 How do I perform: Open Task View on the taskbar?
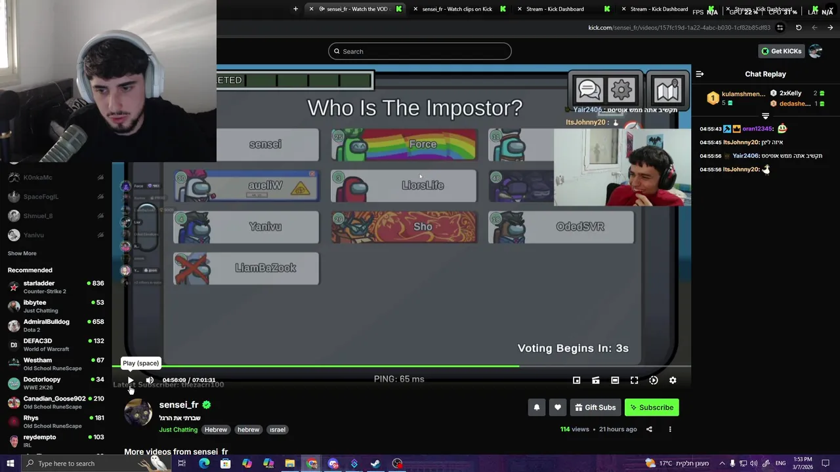pos(182,463)
